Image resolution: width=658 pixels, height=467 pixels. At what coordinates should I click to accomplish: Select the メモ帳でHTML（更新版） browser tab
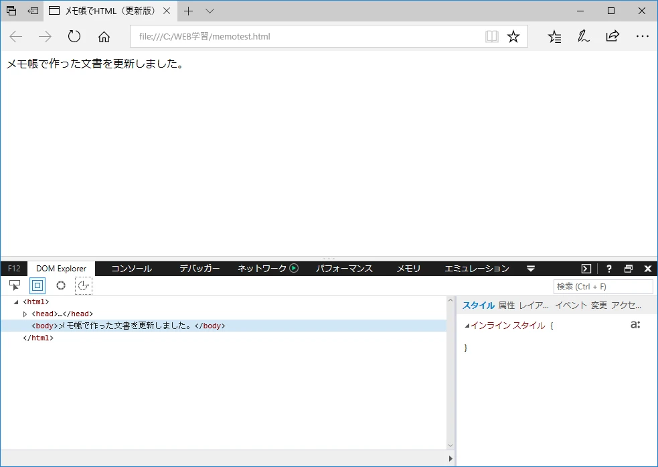tap(110, 11)
